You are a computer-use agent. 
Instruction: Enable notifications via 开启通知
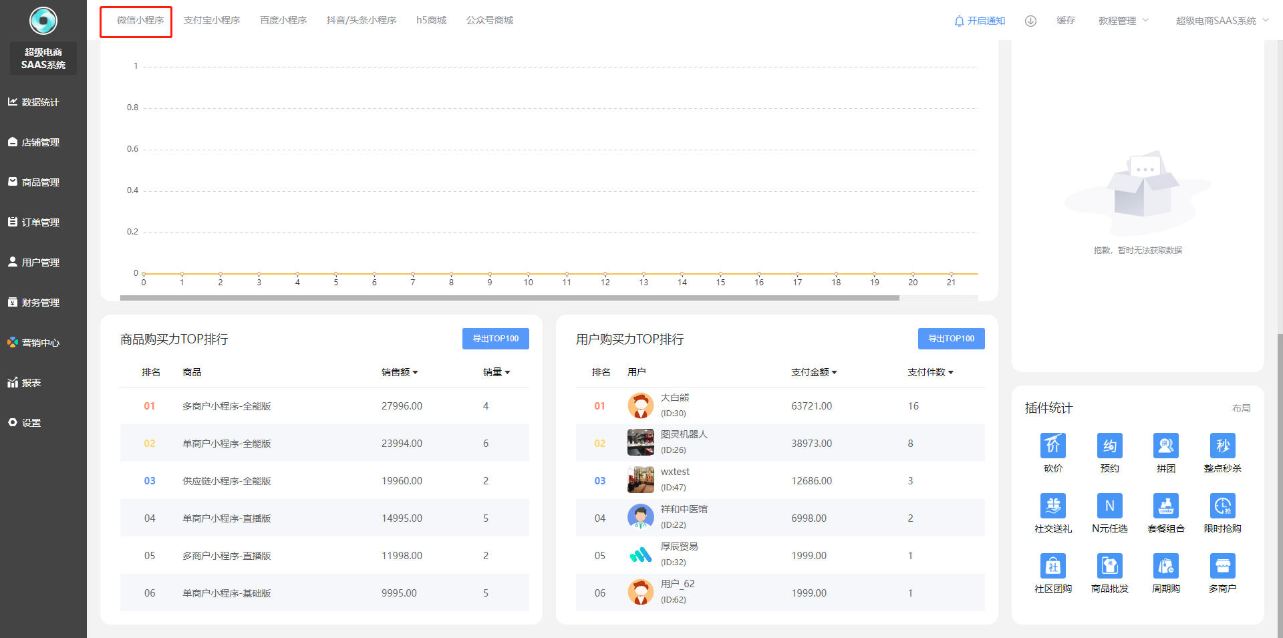coord(980,21)
